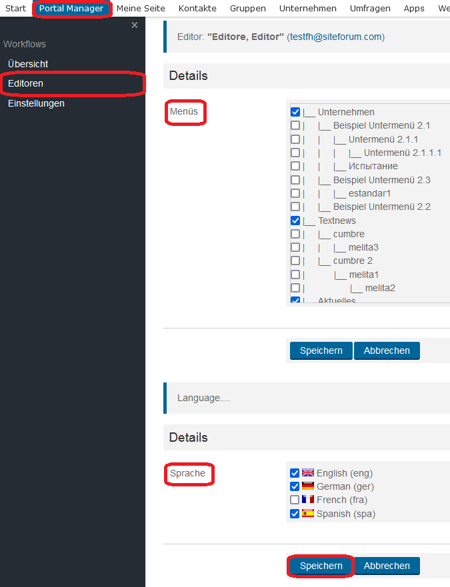Click the Language.... header text

click(x=204, y=398)
